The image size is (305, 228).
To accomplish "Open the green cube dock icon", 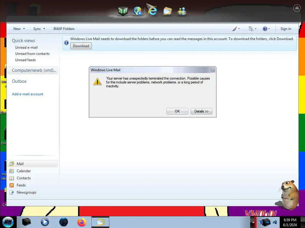I will (123, 11).
